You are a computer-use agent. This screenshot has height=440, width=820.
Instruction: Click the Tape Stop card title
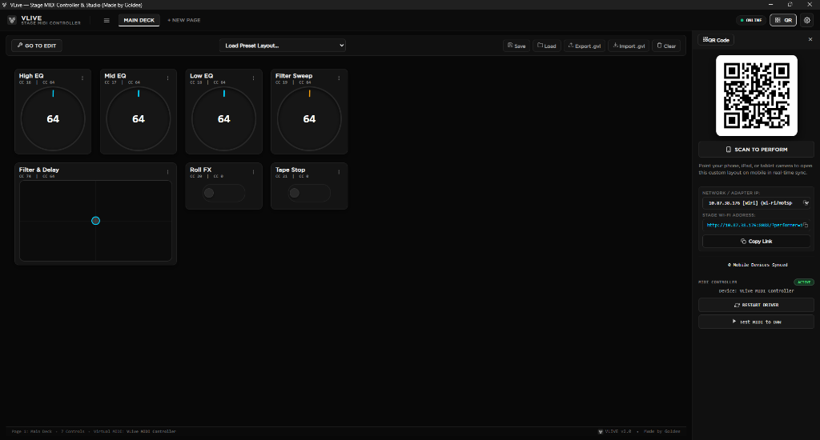290,170
